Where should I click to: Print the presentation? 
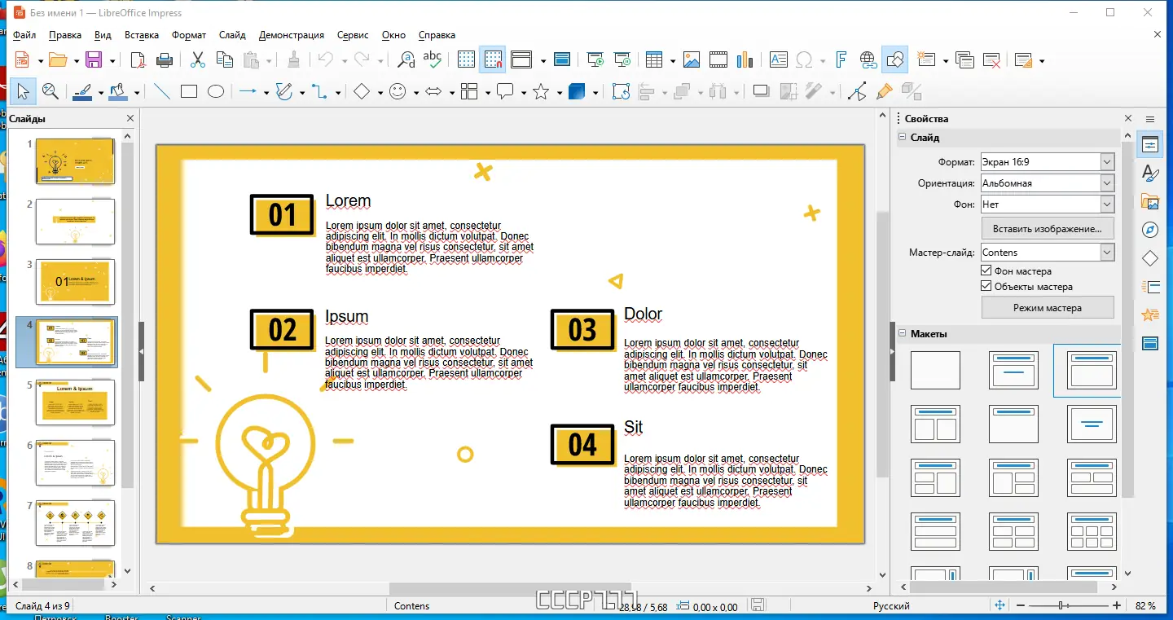tap(165, 59)
